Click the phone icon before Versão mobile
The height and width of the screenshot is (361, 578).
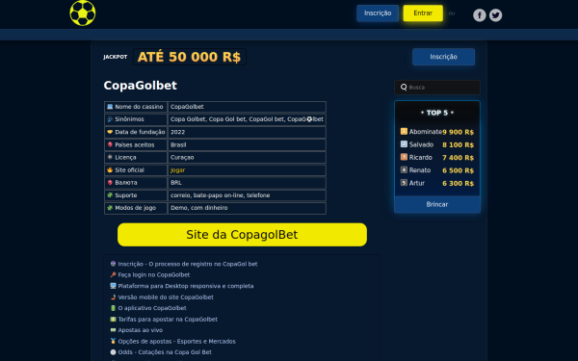click(113, 297)
